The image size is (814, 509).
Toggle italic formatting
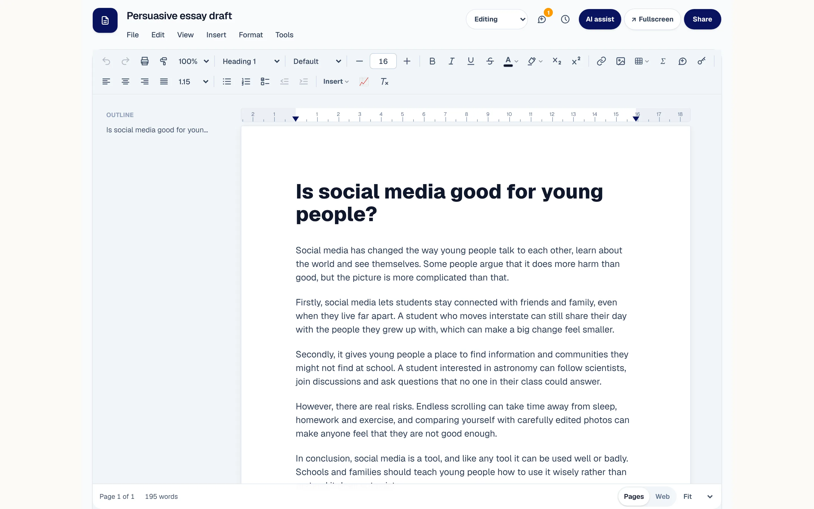pyautogui.click(x=451, y=61)
